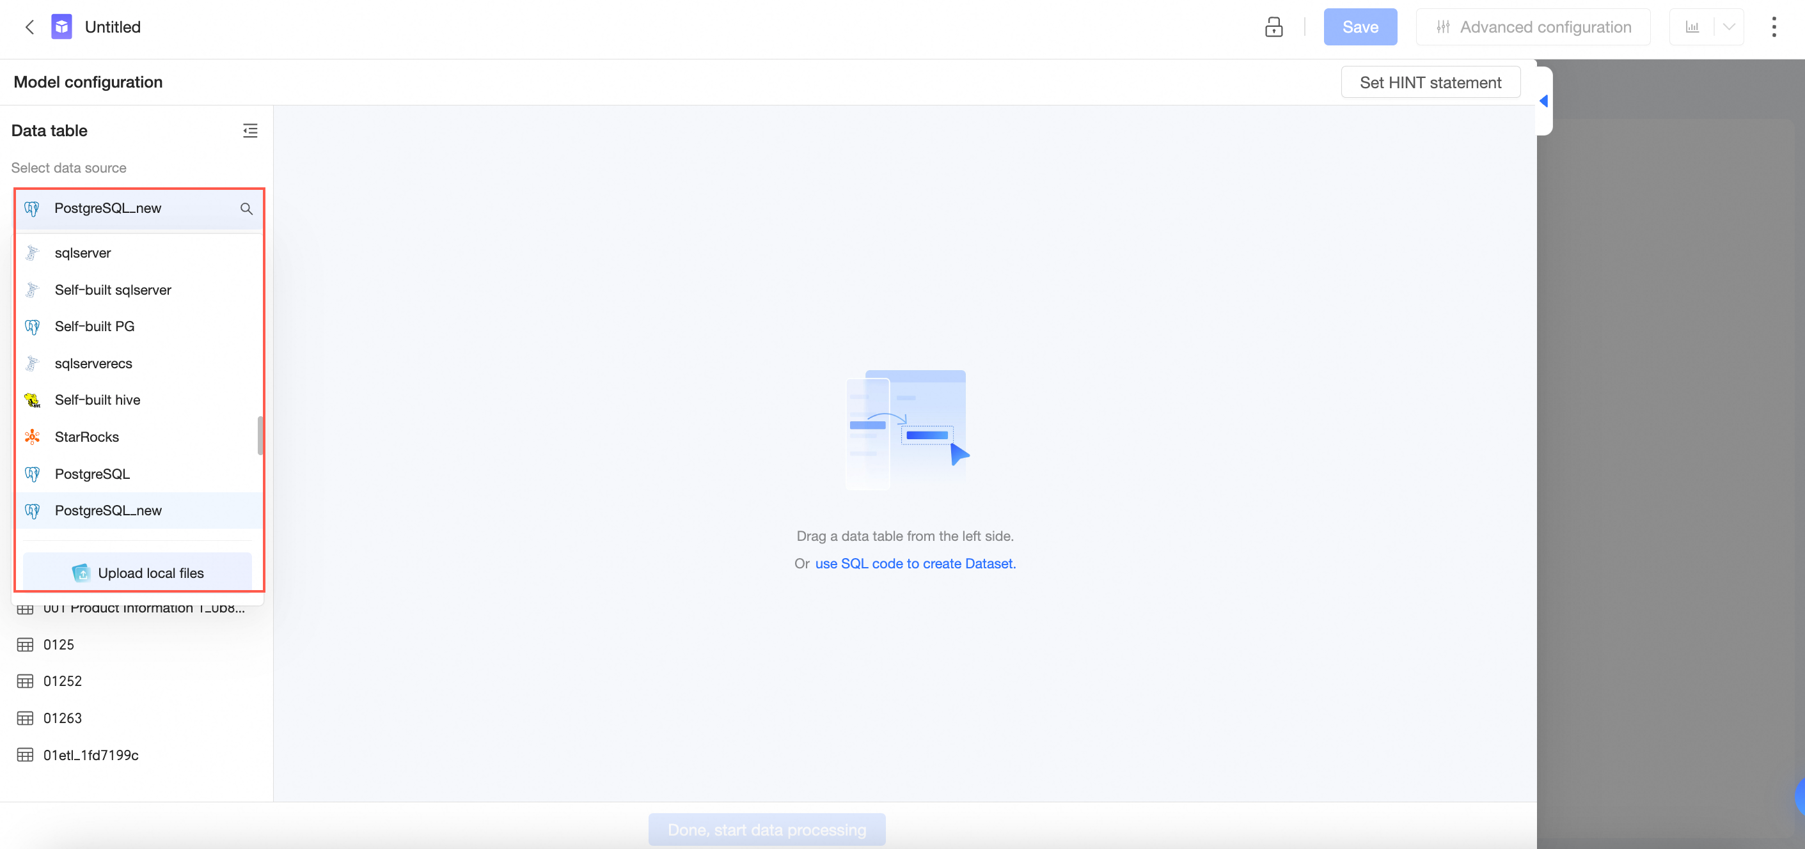
Task: Click the Set HINT statement button
Action: 1430,82
